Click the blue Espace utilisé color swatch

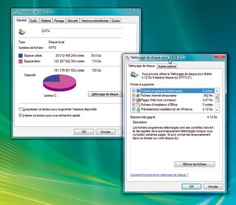pos(21,56)
